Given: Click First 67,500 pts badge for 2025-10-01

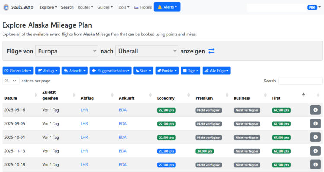Looking at the screenshot, I should (281, 138).
